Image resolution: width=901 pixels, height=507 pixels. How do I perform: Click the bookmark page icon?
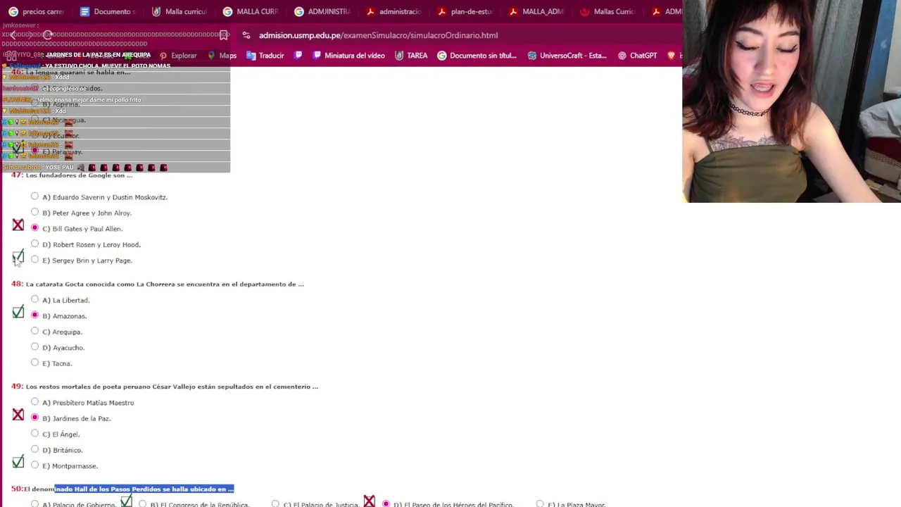224,35
